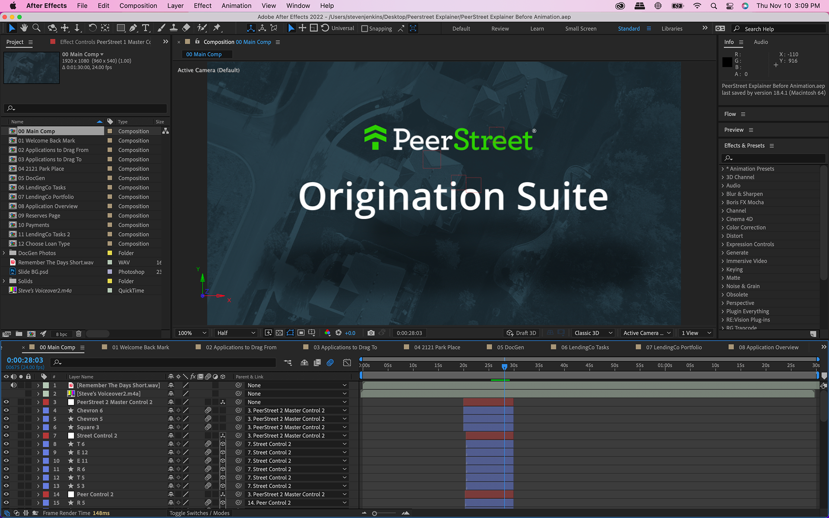The width and height of the screenshot is (829, 518).
Task: Enable Motion Blur switch for timeline
Action: 330,363
